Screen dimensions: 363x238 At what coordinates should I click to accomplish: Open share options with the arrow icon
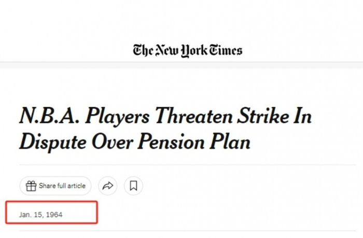108,186
